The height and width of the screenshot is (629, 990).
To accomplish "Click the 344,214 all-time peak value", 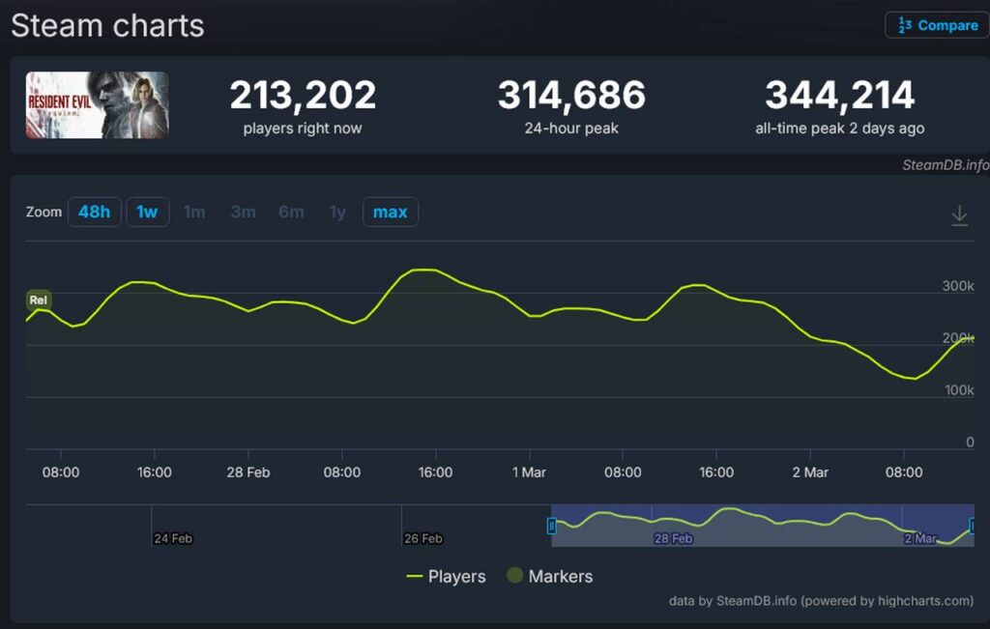I will [x=839, y=96].
